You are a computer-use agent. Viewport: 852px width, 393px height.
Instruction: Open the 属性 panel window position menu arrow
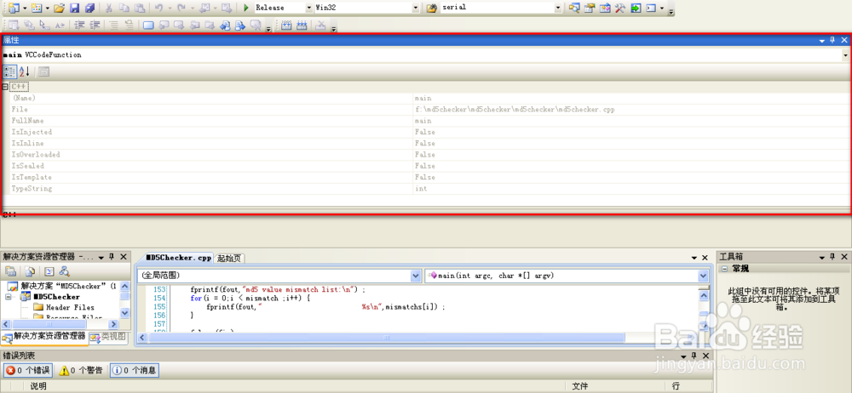click(822, 40)
